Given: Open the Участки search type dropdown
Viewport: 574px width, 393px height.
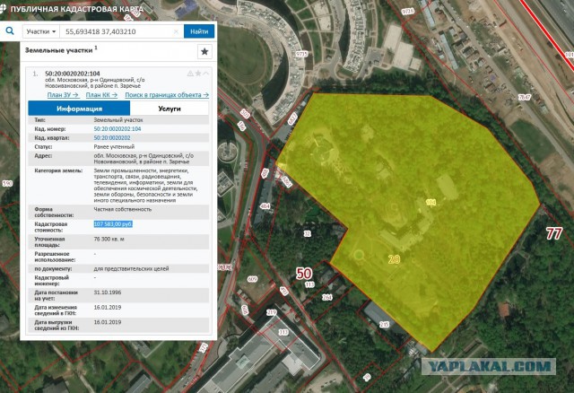Looking at the screenshot, I should (x=41, y=31).
